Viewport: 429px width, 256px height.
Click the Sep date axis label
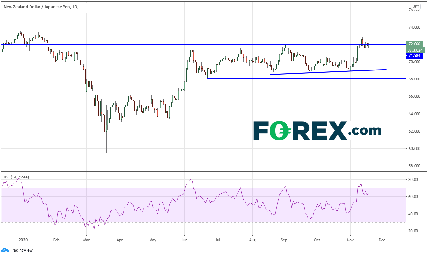point(284,239)
